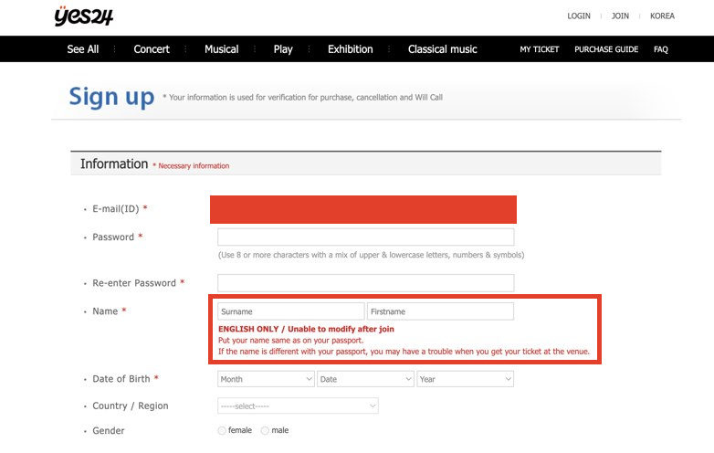Select the female gender radio button
Image resolution: width=714 pixels, height=453 pixels.
(222, 430)
